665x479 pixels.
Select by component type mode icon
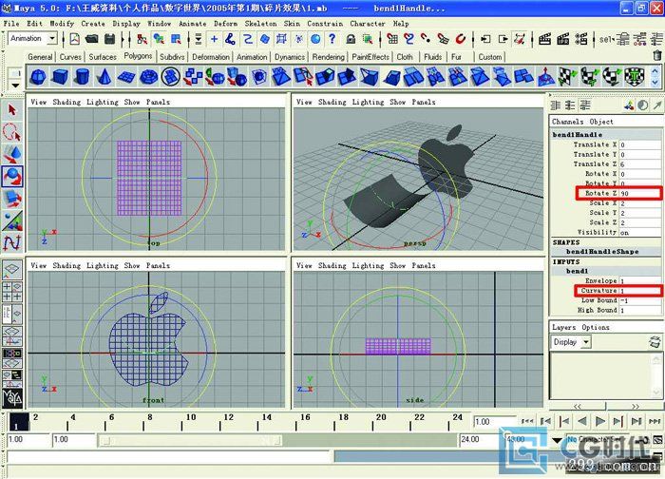(x=176, y=39)
